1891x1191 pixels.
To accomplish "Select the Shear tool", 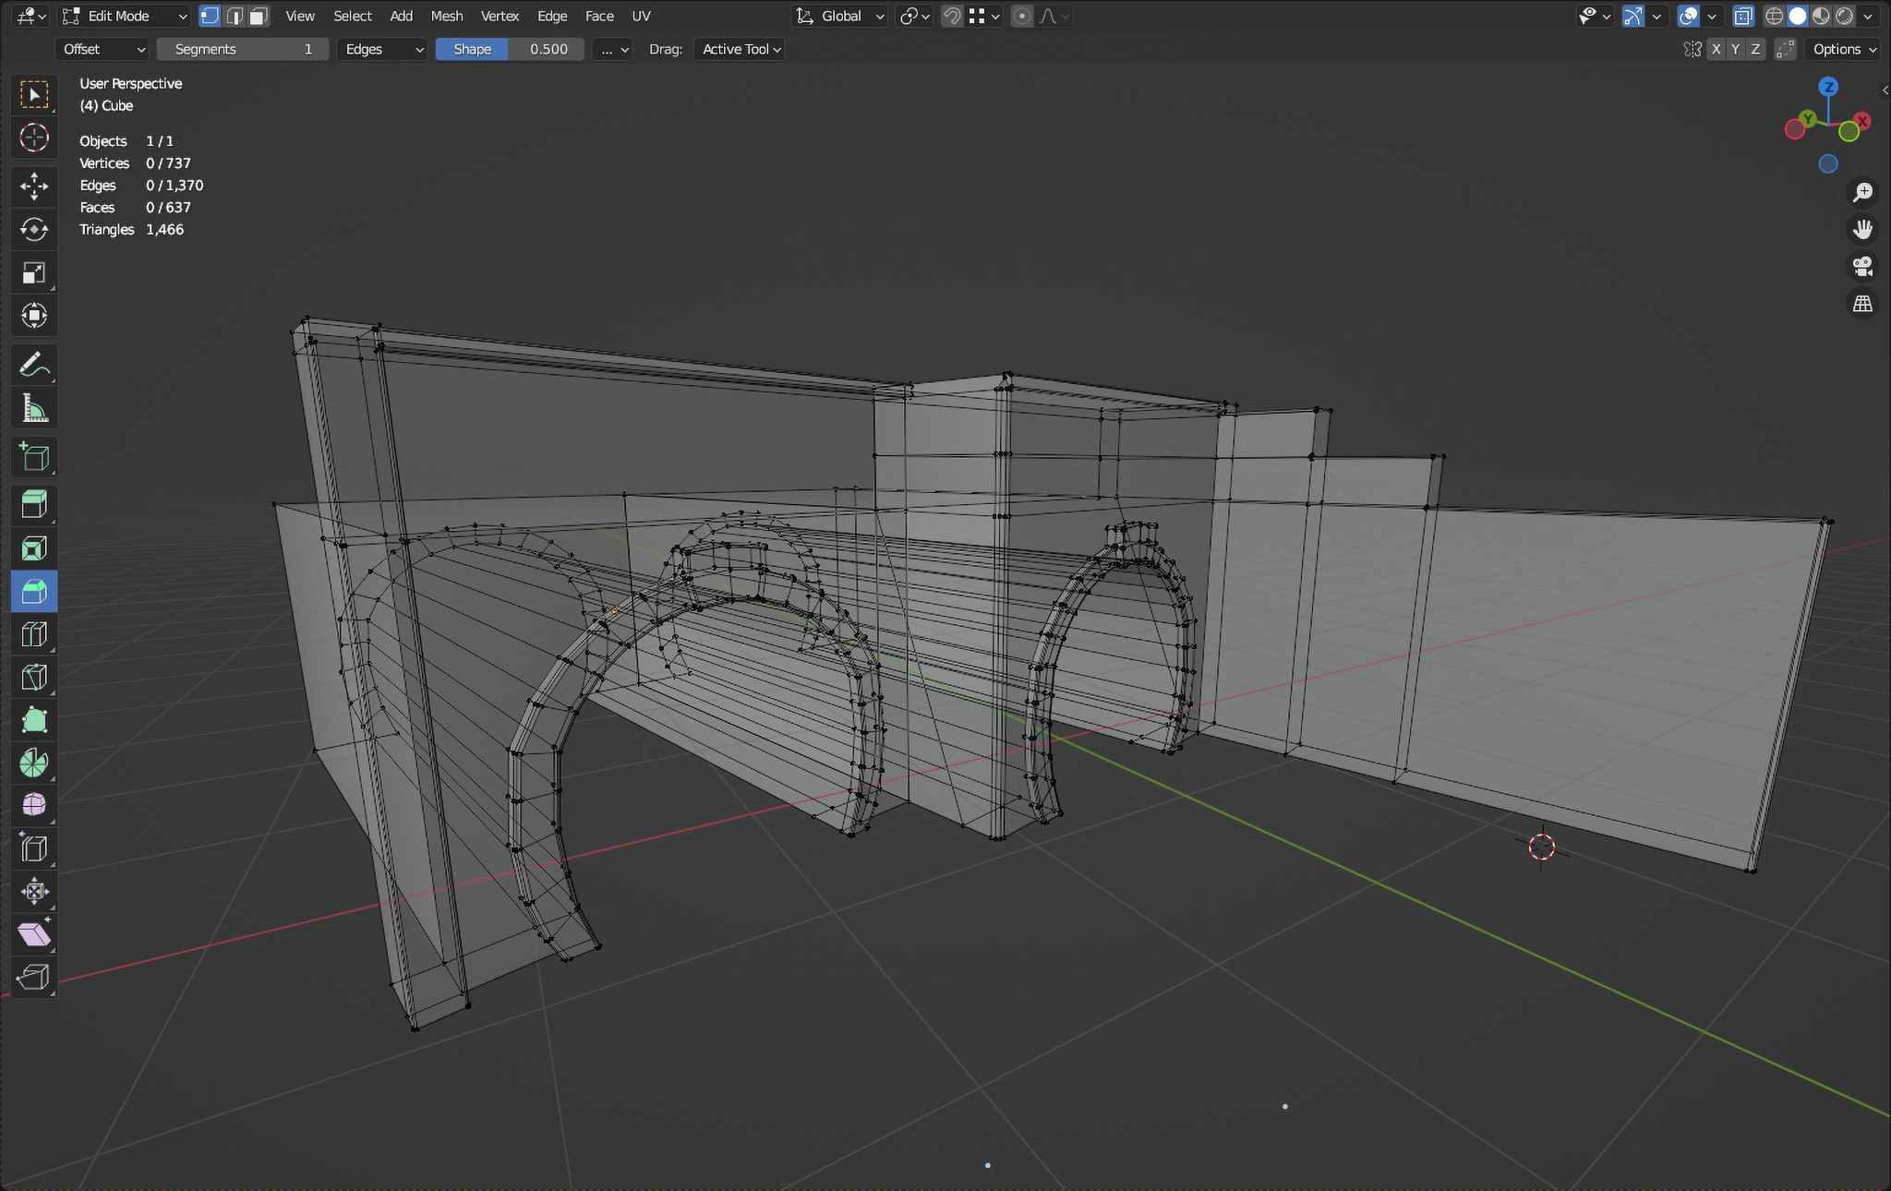I will (34, 934).
